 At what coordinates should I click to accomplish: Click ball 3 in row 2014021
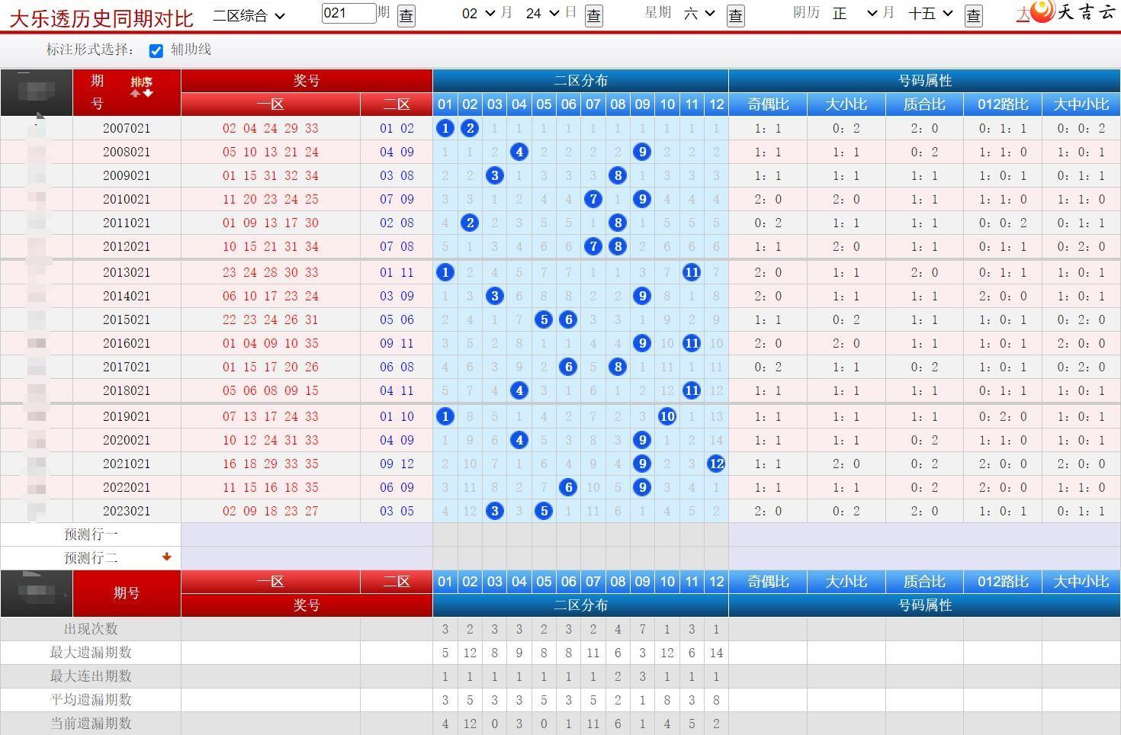coord(495,296)
